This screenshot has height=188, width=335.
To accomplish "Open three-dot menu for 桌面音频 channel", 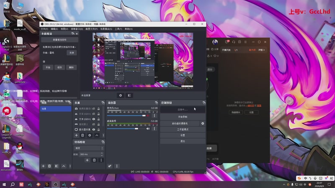I will [x=155, y=129].
